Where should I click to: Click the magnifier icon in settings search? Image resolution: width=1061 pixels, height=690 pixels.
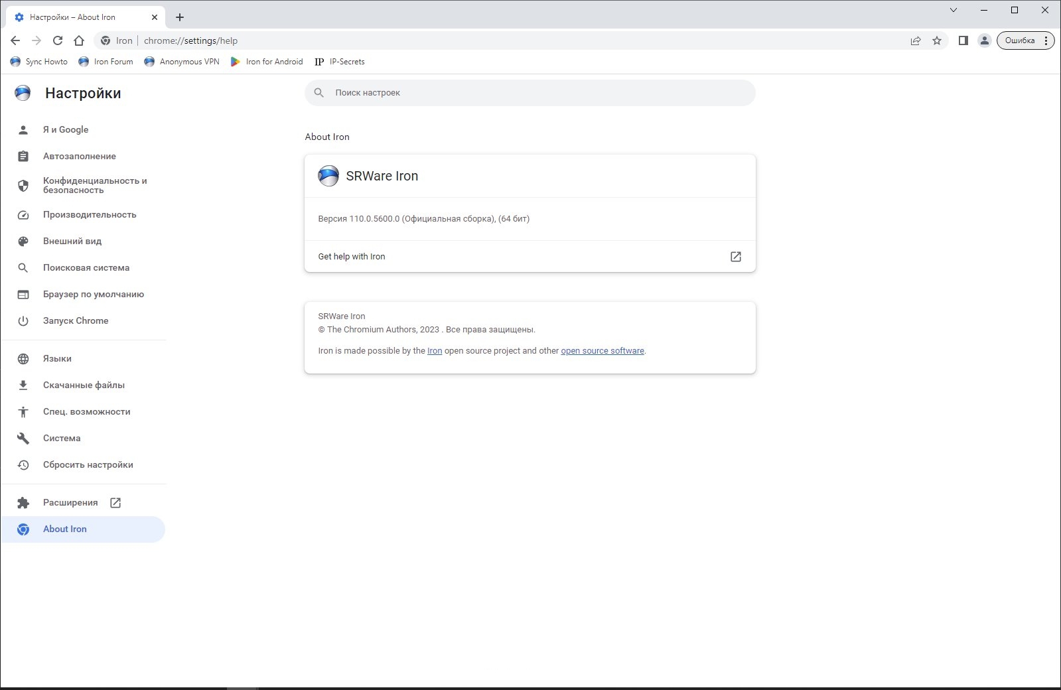tap(319, 93)
